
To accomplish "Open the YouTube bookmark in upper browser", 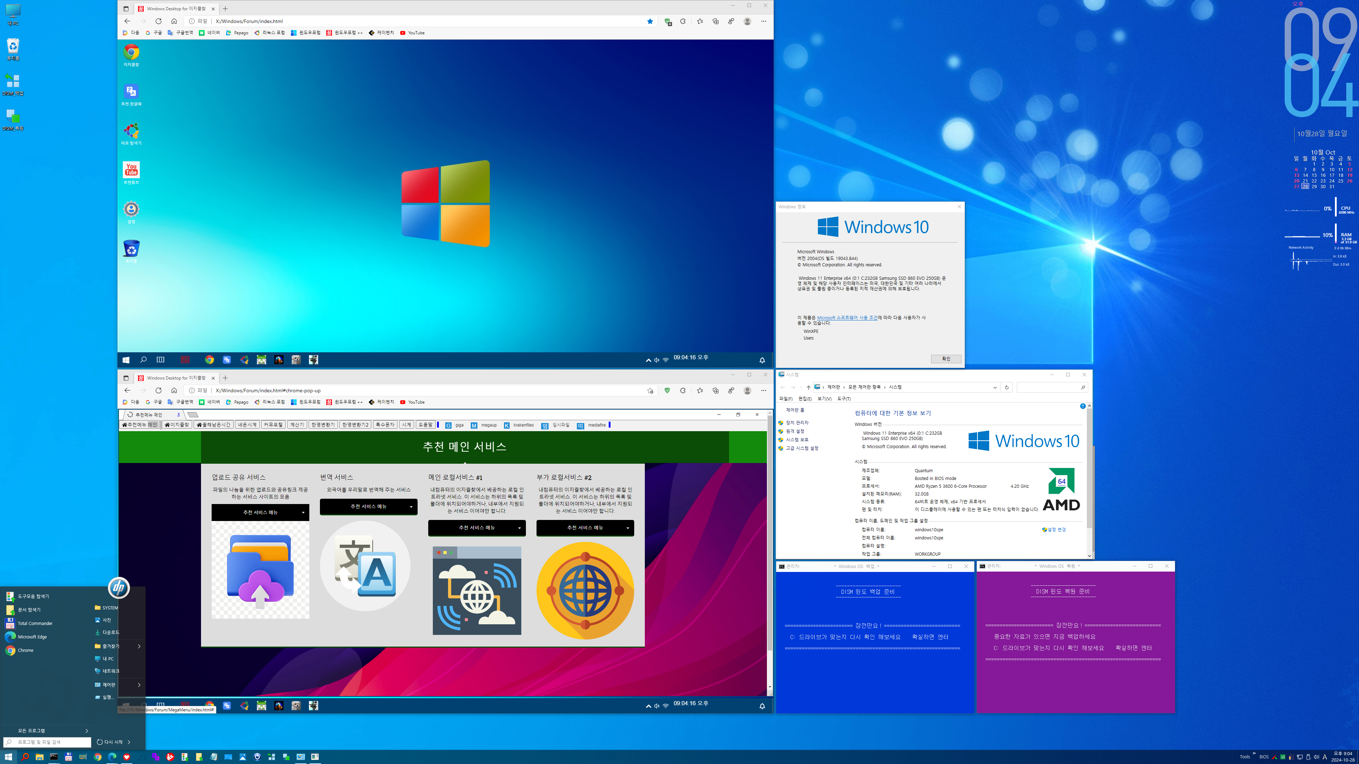I will [412, 33].
